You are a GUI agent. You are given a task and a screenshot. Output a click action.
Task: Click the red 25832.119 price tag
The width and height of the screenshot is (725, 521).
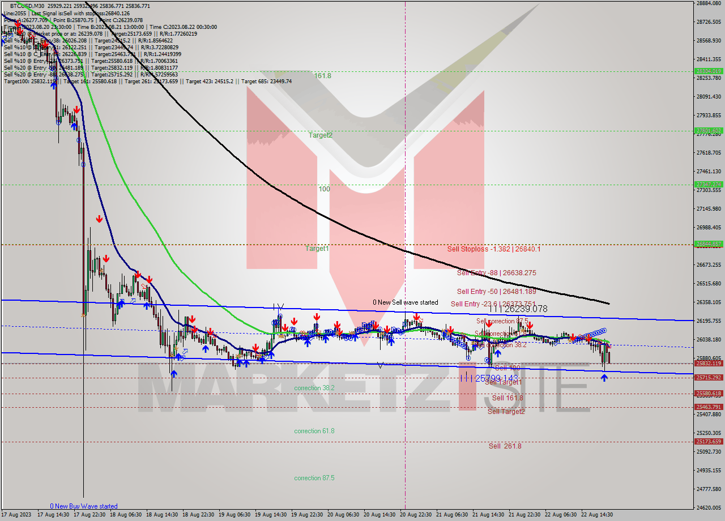click(709, 364)
